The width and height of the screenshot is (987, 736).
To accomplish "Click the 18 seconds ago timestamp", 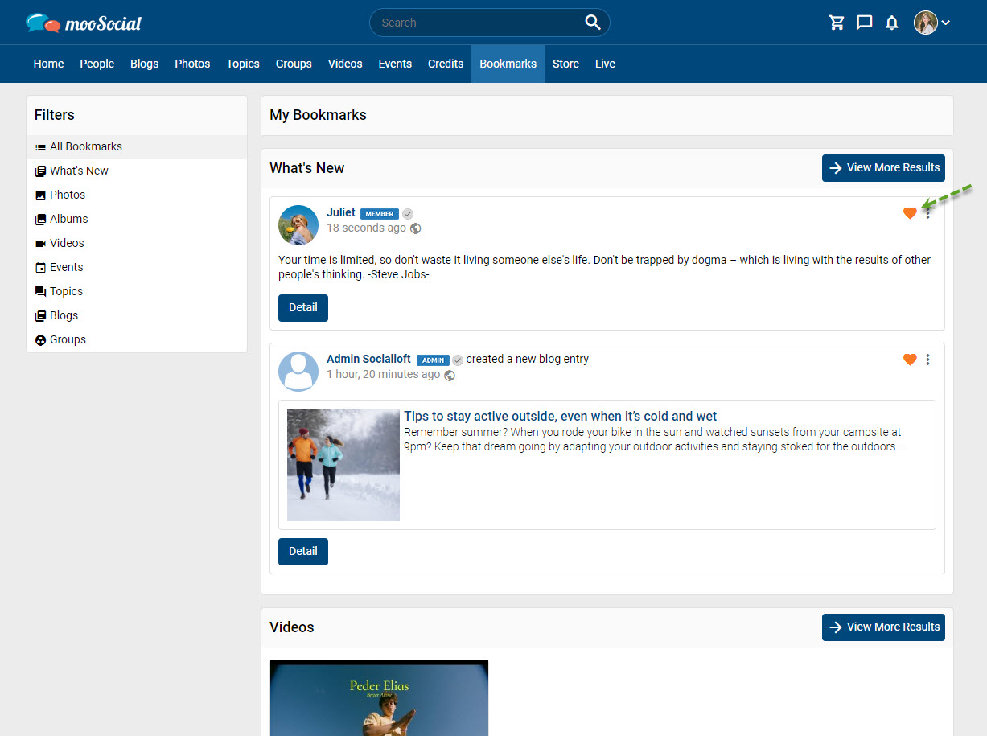I will coord(366,228).
